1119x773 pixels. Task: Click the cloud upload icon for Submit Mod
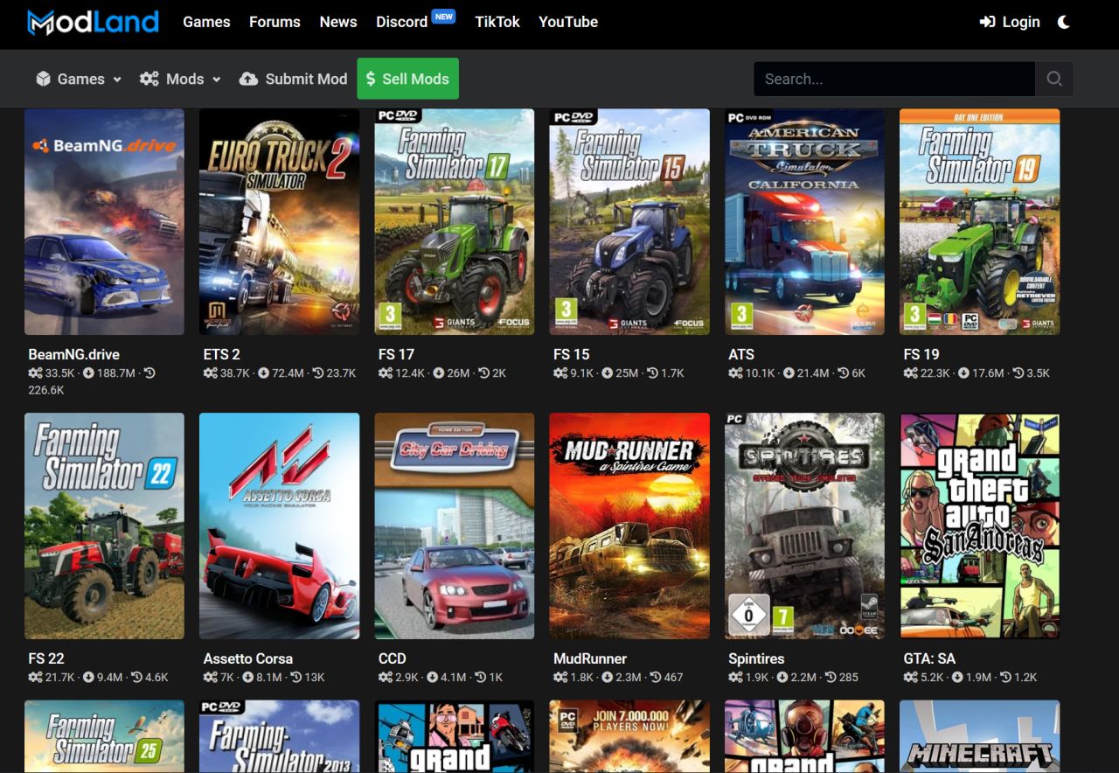(248, 79)
